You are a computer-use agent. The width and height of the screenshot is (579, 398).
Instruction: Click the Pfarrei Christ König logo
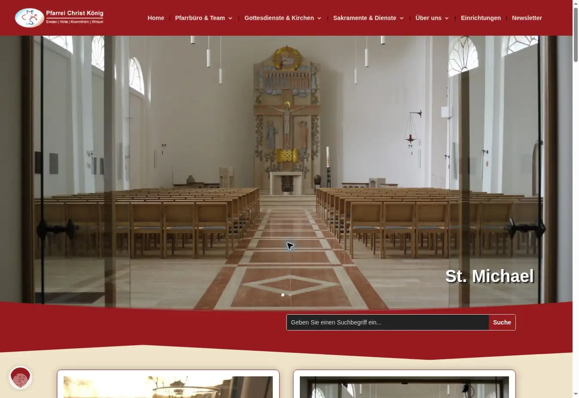click(x=59, y=18)
